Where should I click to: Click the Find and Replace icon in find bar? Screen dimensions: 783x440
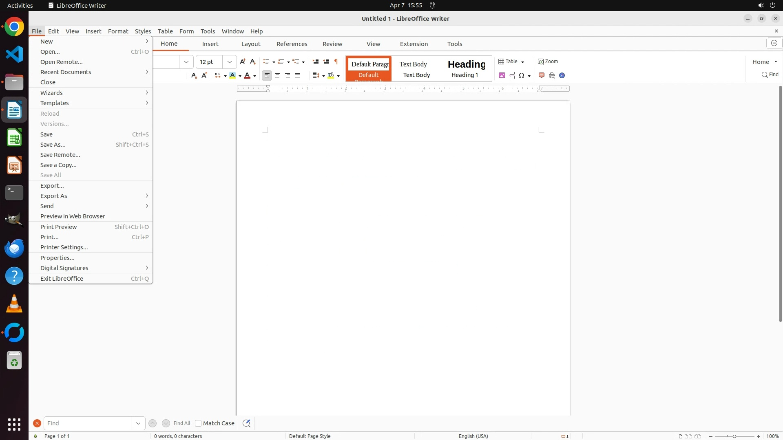pyautogui.click(x=246, y=423)
